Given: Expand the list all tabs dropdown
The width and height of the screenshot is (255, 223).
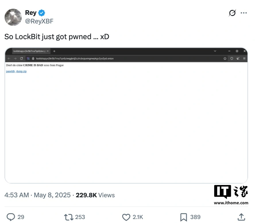Looking at the screenshot, I should tap(215, 51).
